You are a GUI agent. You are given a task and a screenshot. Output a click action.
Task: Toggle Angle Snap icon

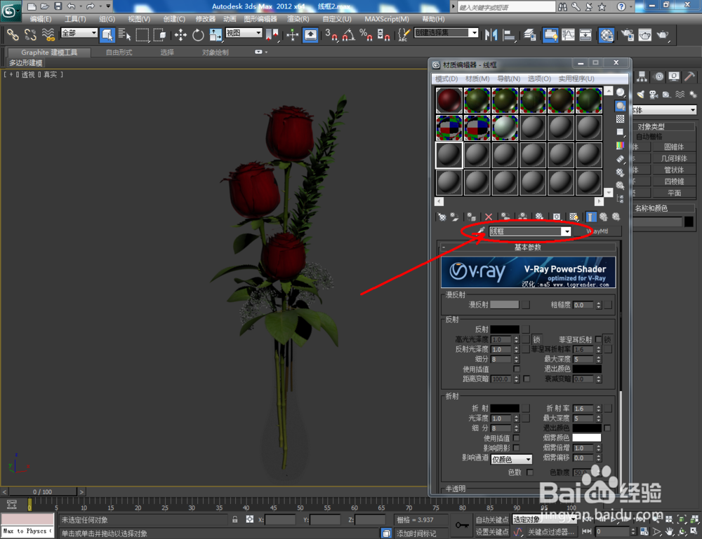(x=349, y=35)
